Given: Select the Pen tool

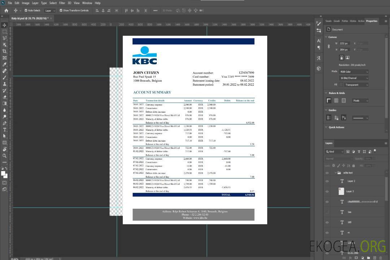Looking at the screenshot, I should [x=4, y=123].
